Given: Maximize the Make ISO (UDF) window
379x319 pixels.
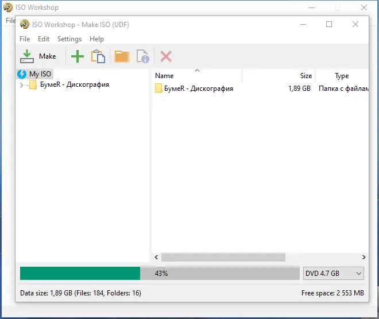Looking at the screenshot, I should pos(329,24).
